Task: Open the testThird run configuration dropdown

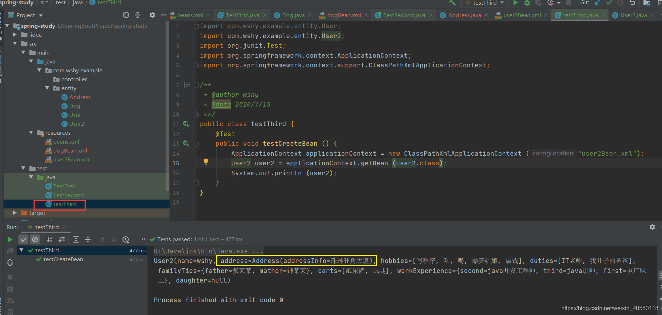Action: (x=485, y=3)
